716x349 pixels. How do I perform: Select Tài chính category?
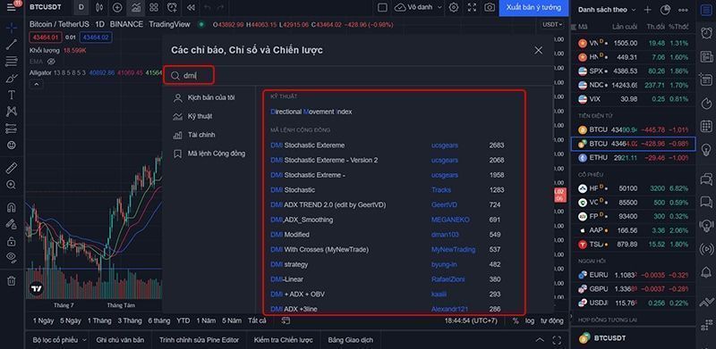pyautogui.click(x=194, y=135)
